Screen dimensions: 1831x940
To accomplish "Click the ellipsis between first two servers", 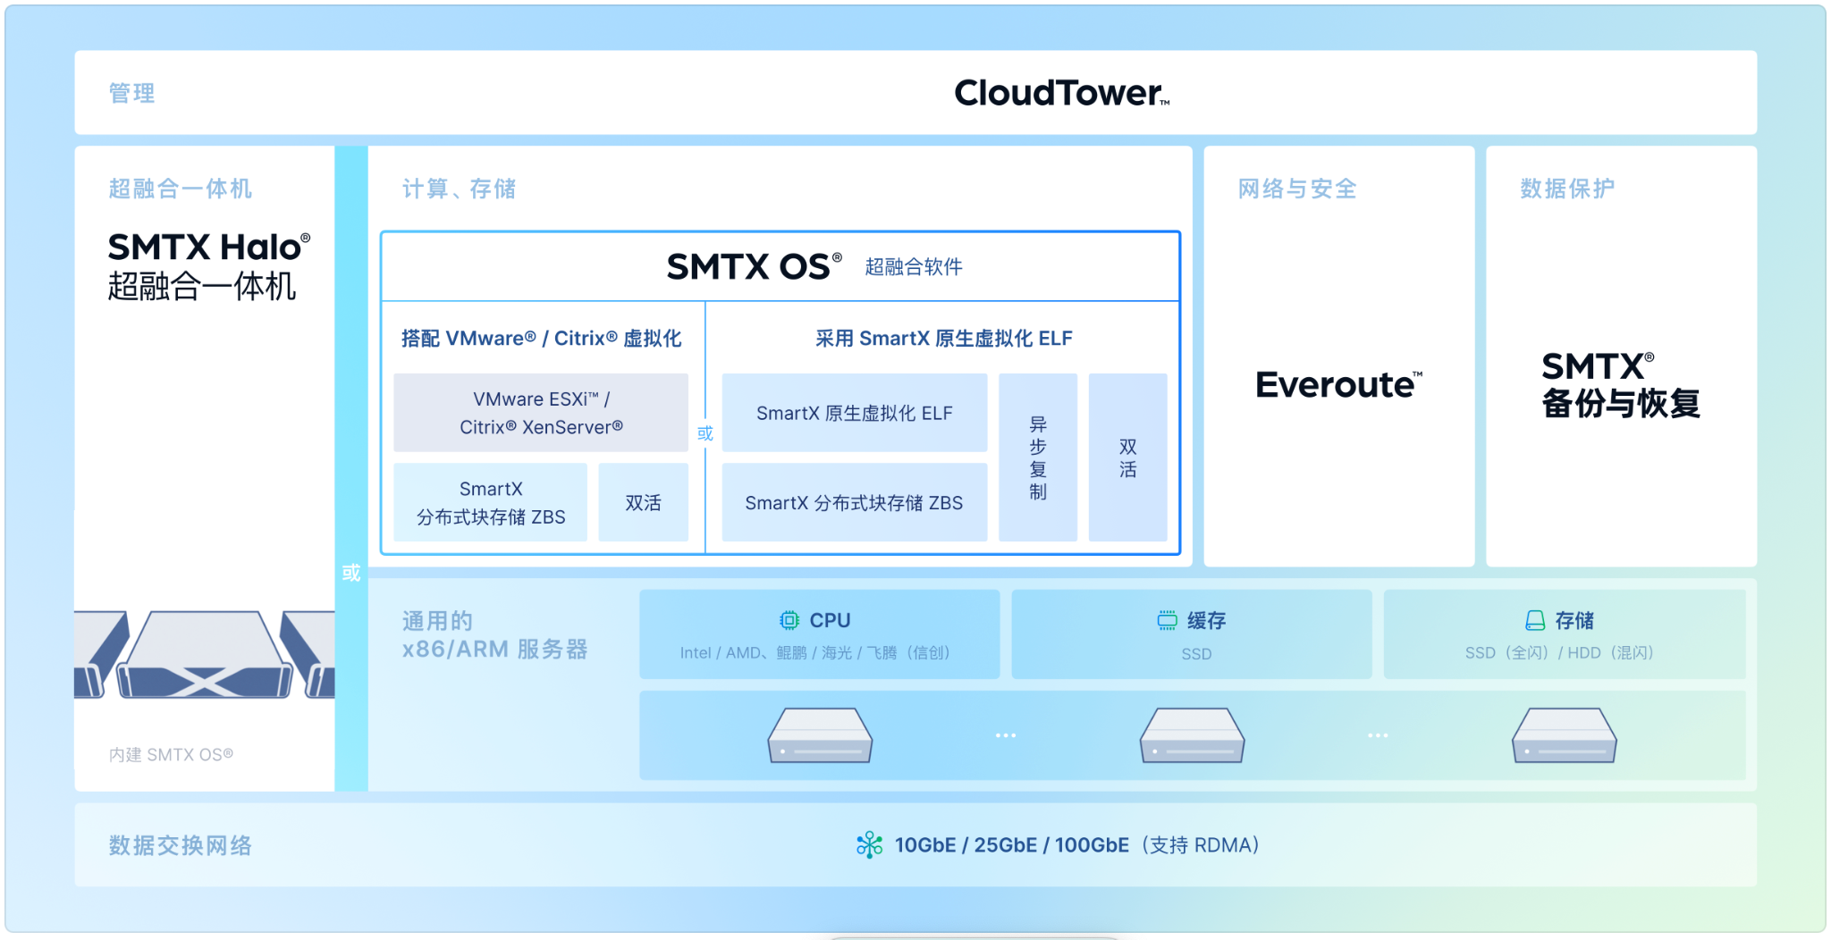I will [x=1006, y=735].
